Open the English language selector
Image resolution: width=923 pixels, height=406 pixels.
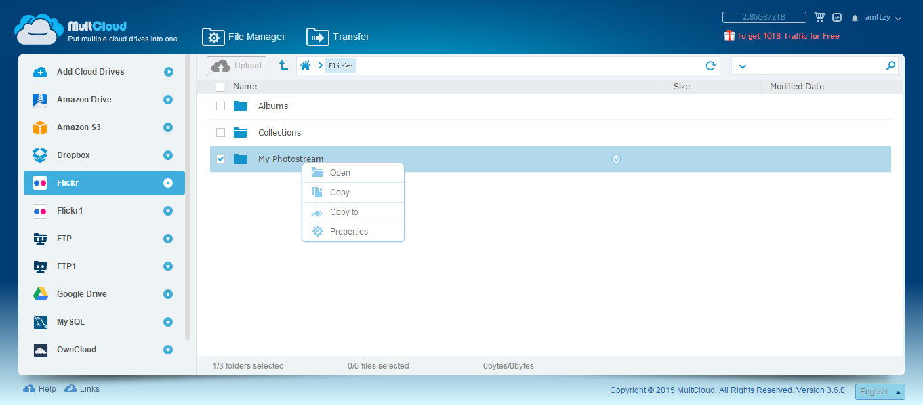pyautogui.click(x=880, y=392)
